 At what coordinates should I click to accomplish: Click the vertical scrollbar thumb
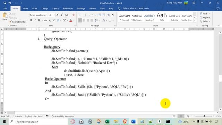pos(220,78)
